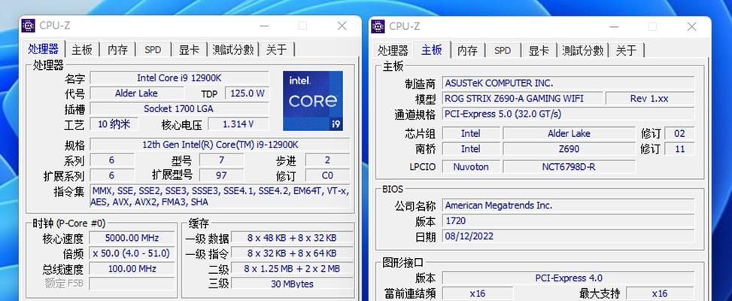Click chipset Alder Lake value in mainboard window
Viewport: 732px width, 301px height.
coord(569,133)
